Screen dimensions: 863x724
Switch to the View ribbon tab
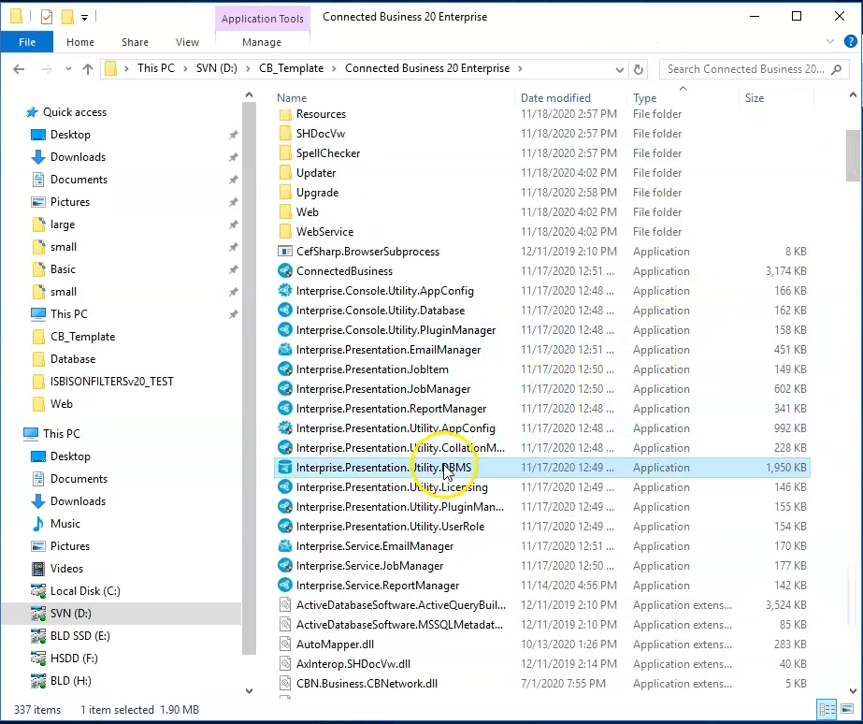click(187, 42)
